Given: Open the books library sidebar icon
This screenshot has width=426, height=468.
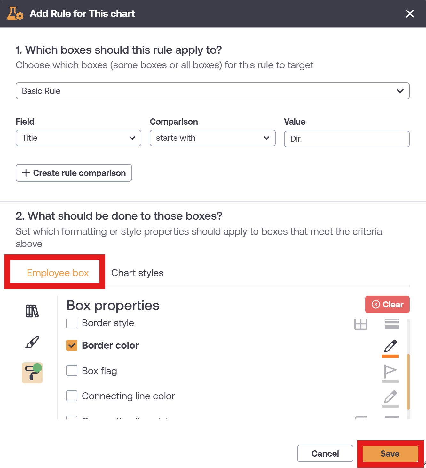Looking at the screenshot, I should (x=32, y=311).
